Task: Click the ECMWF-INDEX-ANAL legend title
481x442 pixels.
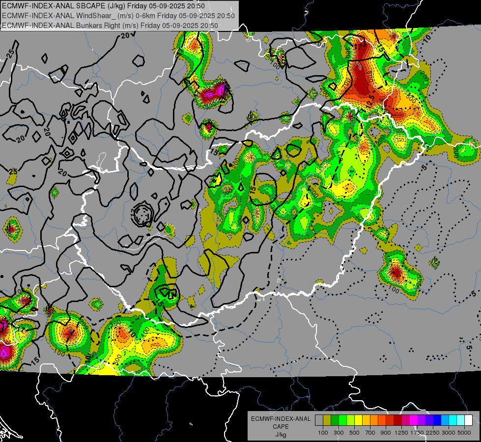Action: pyautogui.click(x=281, y=419)
